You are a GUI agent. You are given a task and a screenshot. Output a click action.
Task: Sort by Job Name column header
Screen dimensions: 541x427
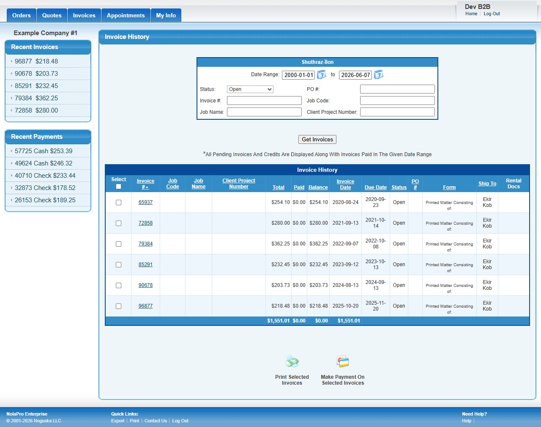click(x=198, y=184)
